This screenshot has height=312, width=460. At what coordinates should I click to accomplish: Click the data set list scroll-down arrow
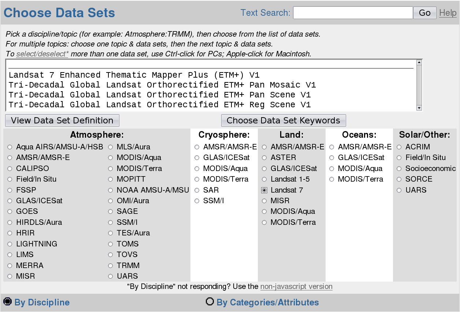point(419,107)
